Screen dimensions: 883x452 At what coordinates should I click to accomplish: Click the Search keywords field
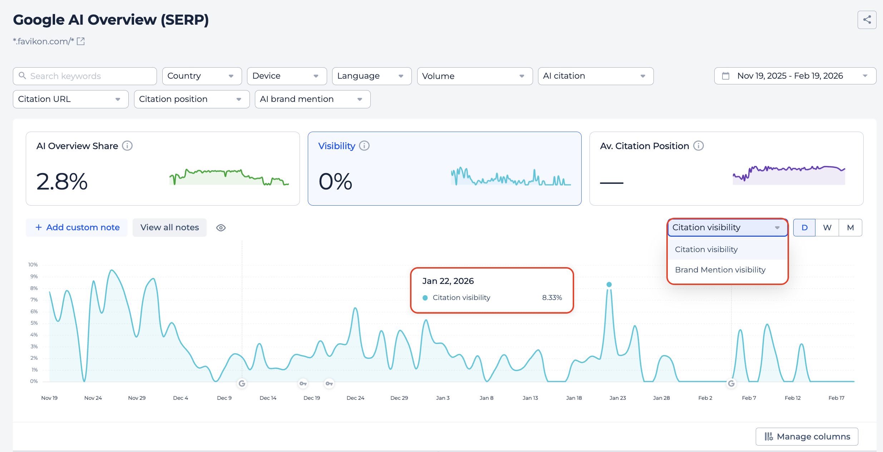click(x=85, y=76)
